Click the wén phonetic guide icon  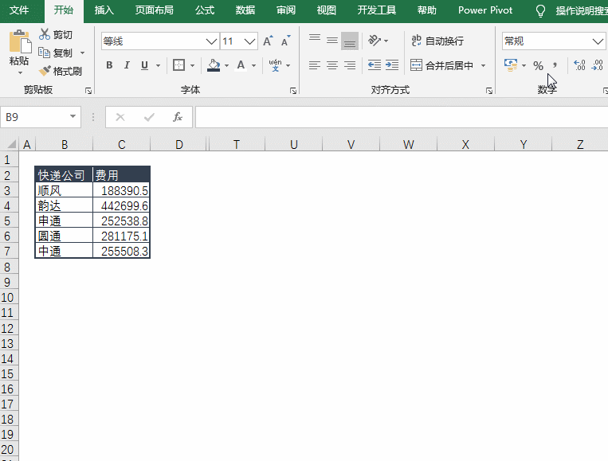point(275,65)
